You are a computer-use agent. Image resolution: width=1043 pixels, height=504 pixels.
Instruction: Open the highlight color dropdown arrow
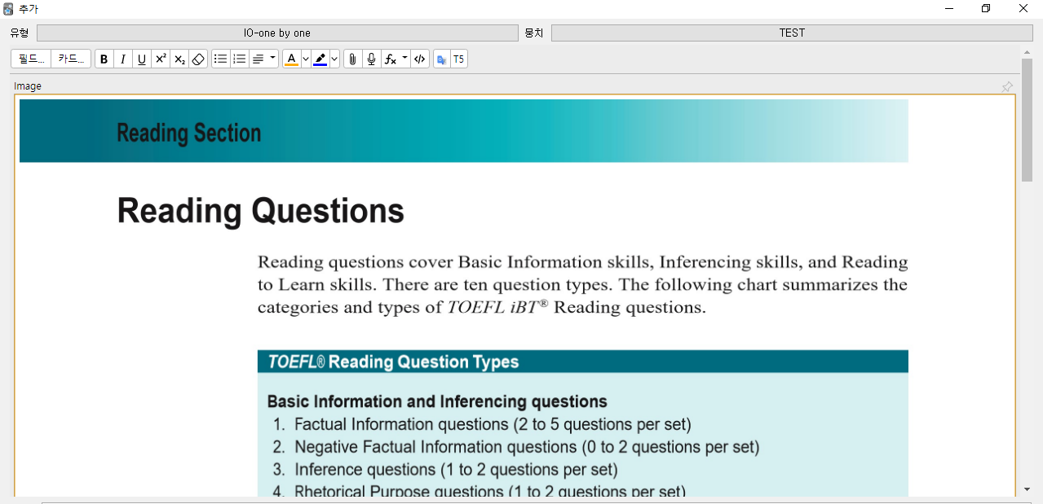point(334,58)
